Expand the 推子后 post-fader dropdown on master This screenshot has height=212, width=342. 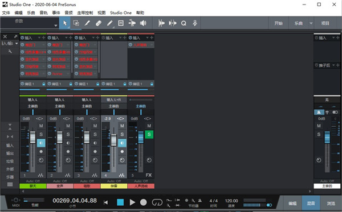coord(333,65)
